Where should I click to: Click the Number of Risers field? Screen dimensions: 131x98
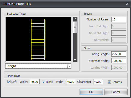coord(119,19)
